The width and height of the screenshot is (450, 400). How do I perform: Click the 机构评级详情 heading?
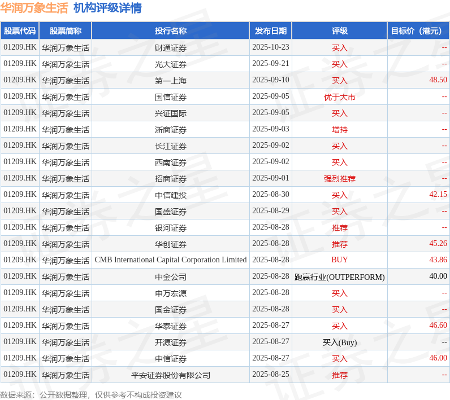pos(107,8)
